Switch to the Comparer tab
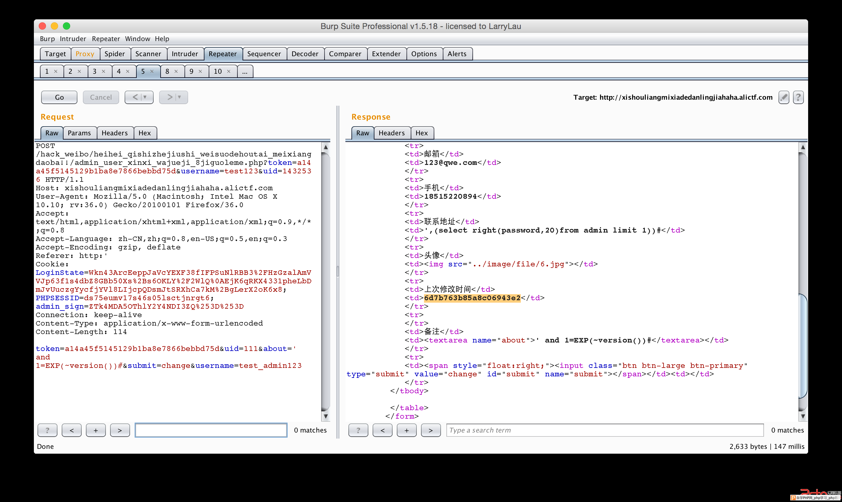This screenshot has height=502, width=842. pos(345,54)
